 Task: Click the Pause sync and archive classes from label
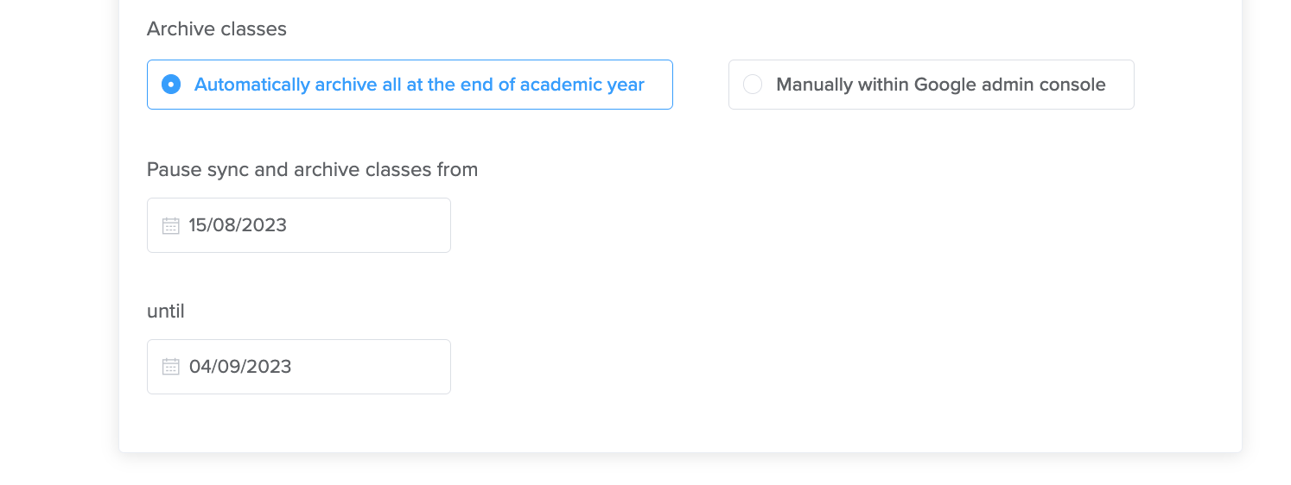(x=312, y=169)
